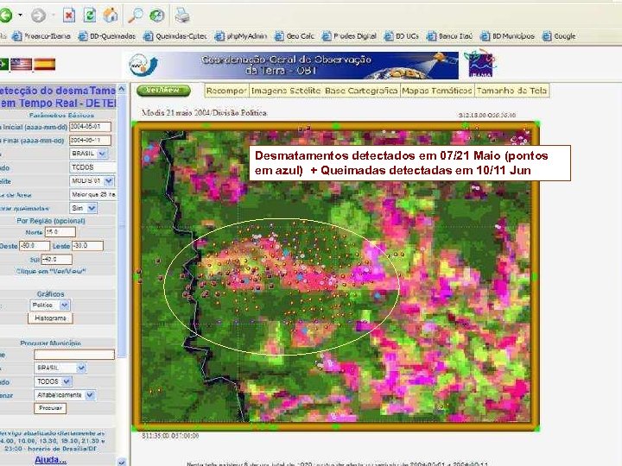This screenshot has width=622, height=466.
Task: Click the satellite map image
Action: pos(336,276)
